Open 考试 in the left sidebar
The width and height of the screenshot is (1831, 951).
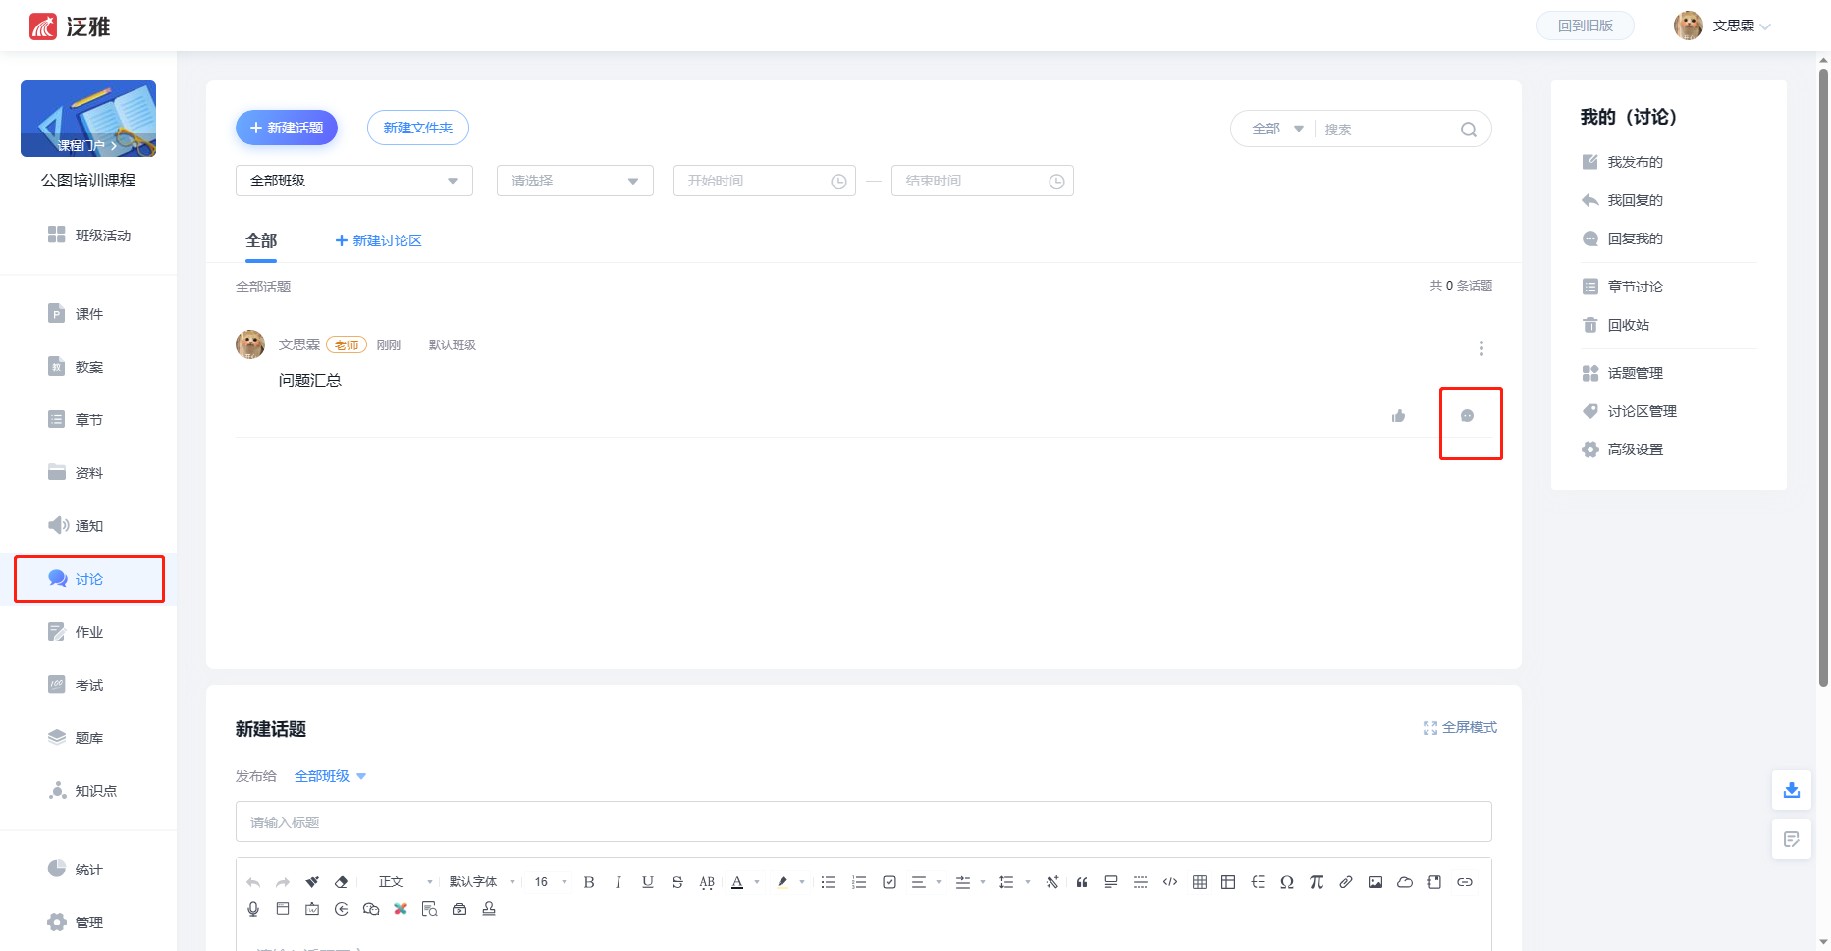(76, 685)
